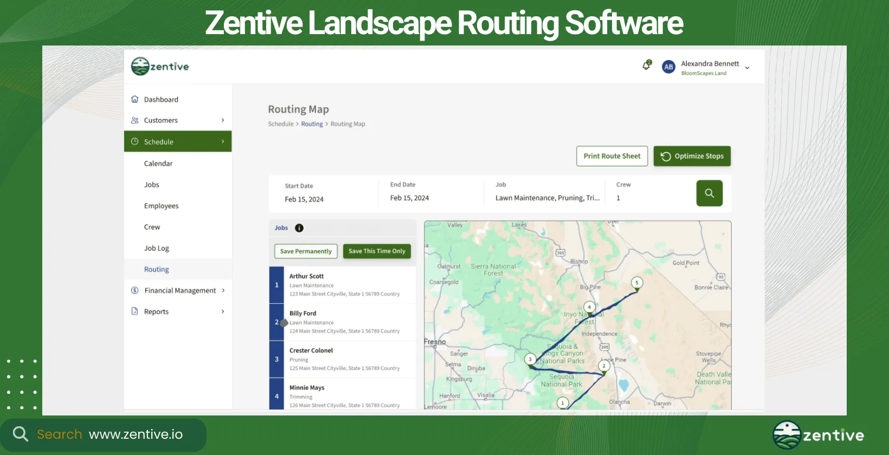The image size is (889, 455).
Task: Click Save Permanently button
Action: tap(306, 251)
